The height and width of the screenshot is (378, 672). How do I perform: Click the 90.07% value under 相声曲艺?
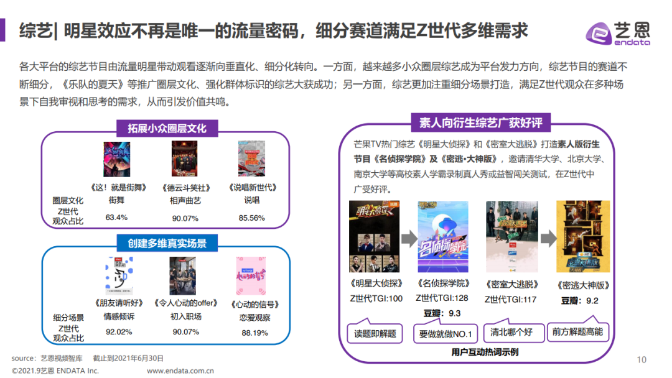(185, 218)
